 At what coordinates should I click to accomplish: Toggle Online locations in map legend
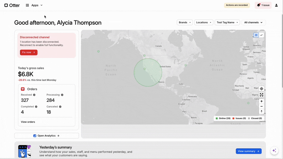(x=223, y=118)
